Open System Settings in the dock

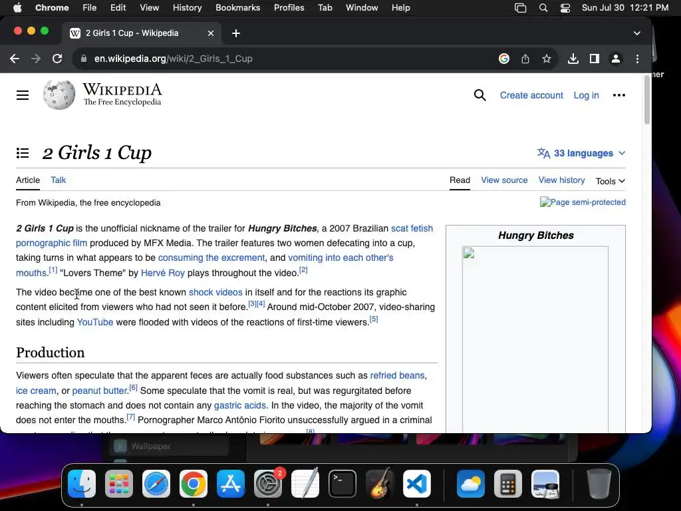(x=268, y=484)
